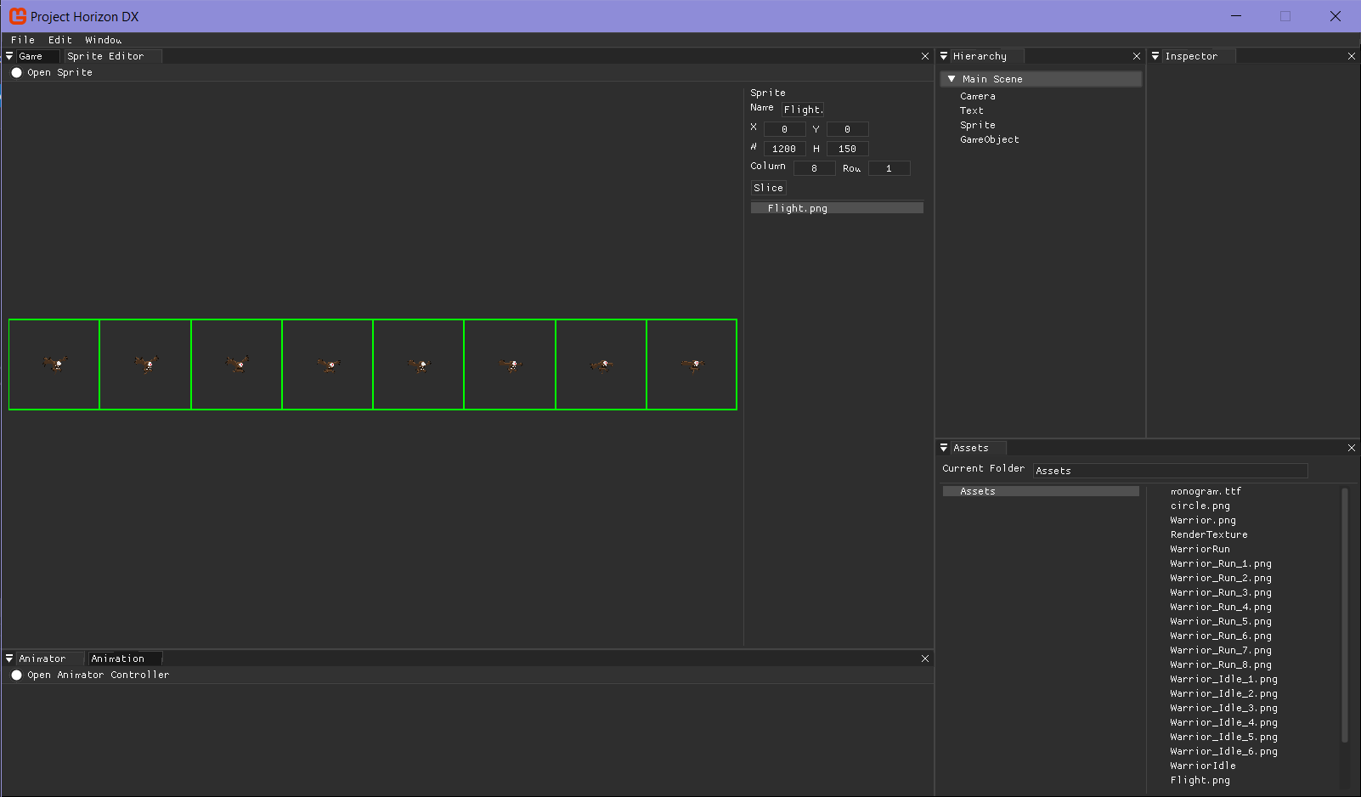Image resolution: width=1361 pixels, height=797 pixels.
Task: Open Warrior_Idle_3.png from the Assets list
Action: [1223, 707]
